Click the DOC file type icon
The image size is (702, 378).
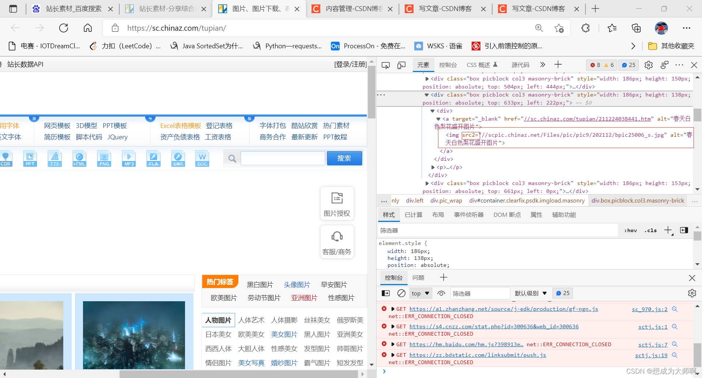202,158
